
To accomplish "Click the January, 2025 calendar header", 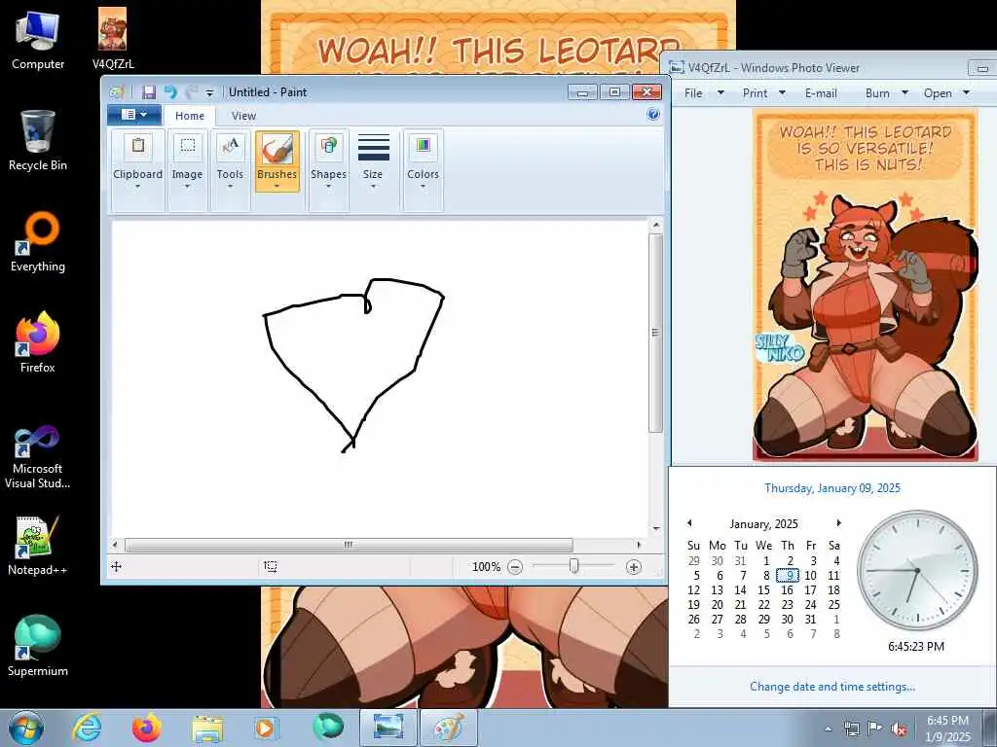I will click(763, 524).
